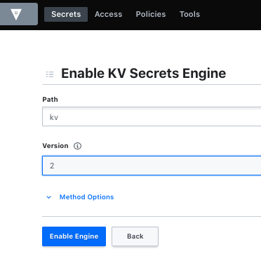261x254 pixels.
Task: Select the Enable KV Secrets Engine heading
Action: point(143,74)
